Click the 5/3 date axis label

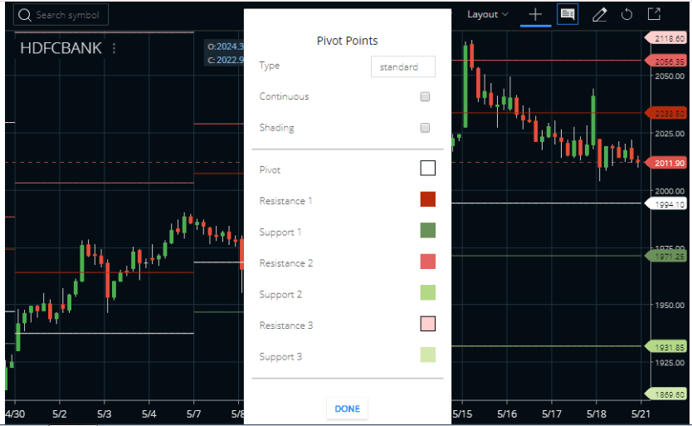(105, 414)
